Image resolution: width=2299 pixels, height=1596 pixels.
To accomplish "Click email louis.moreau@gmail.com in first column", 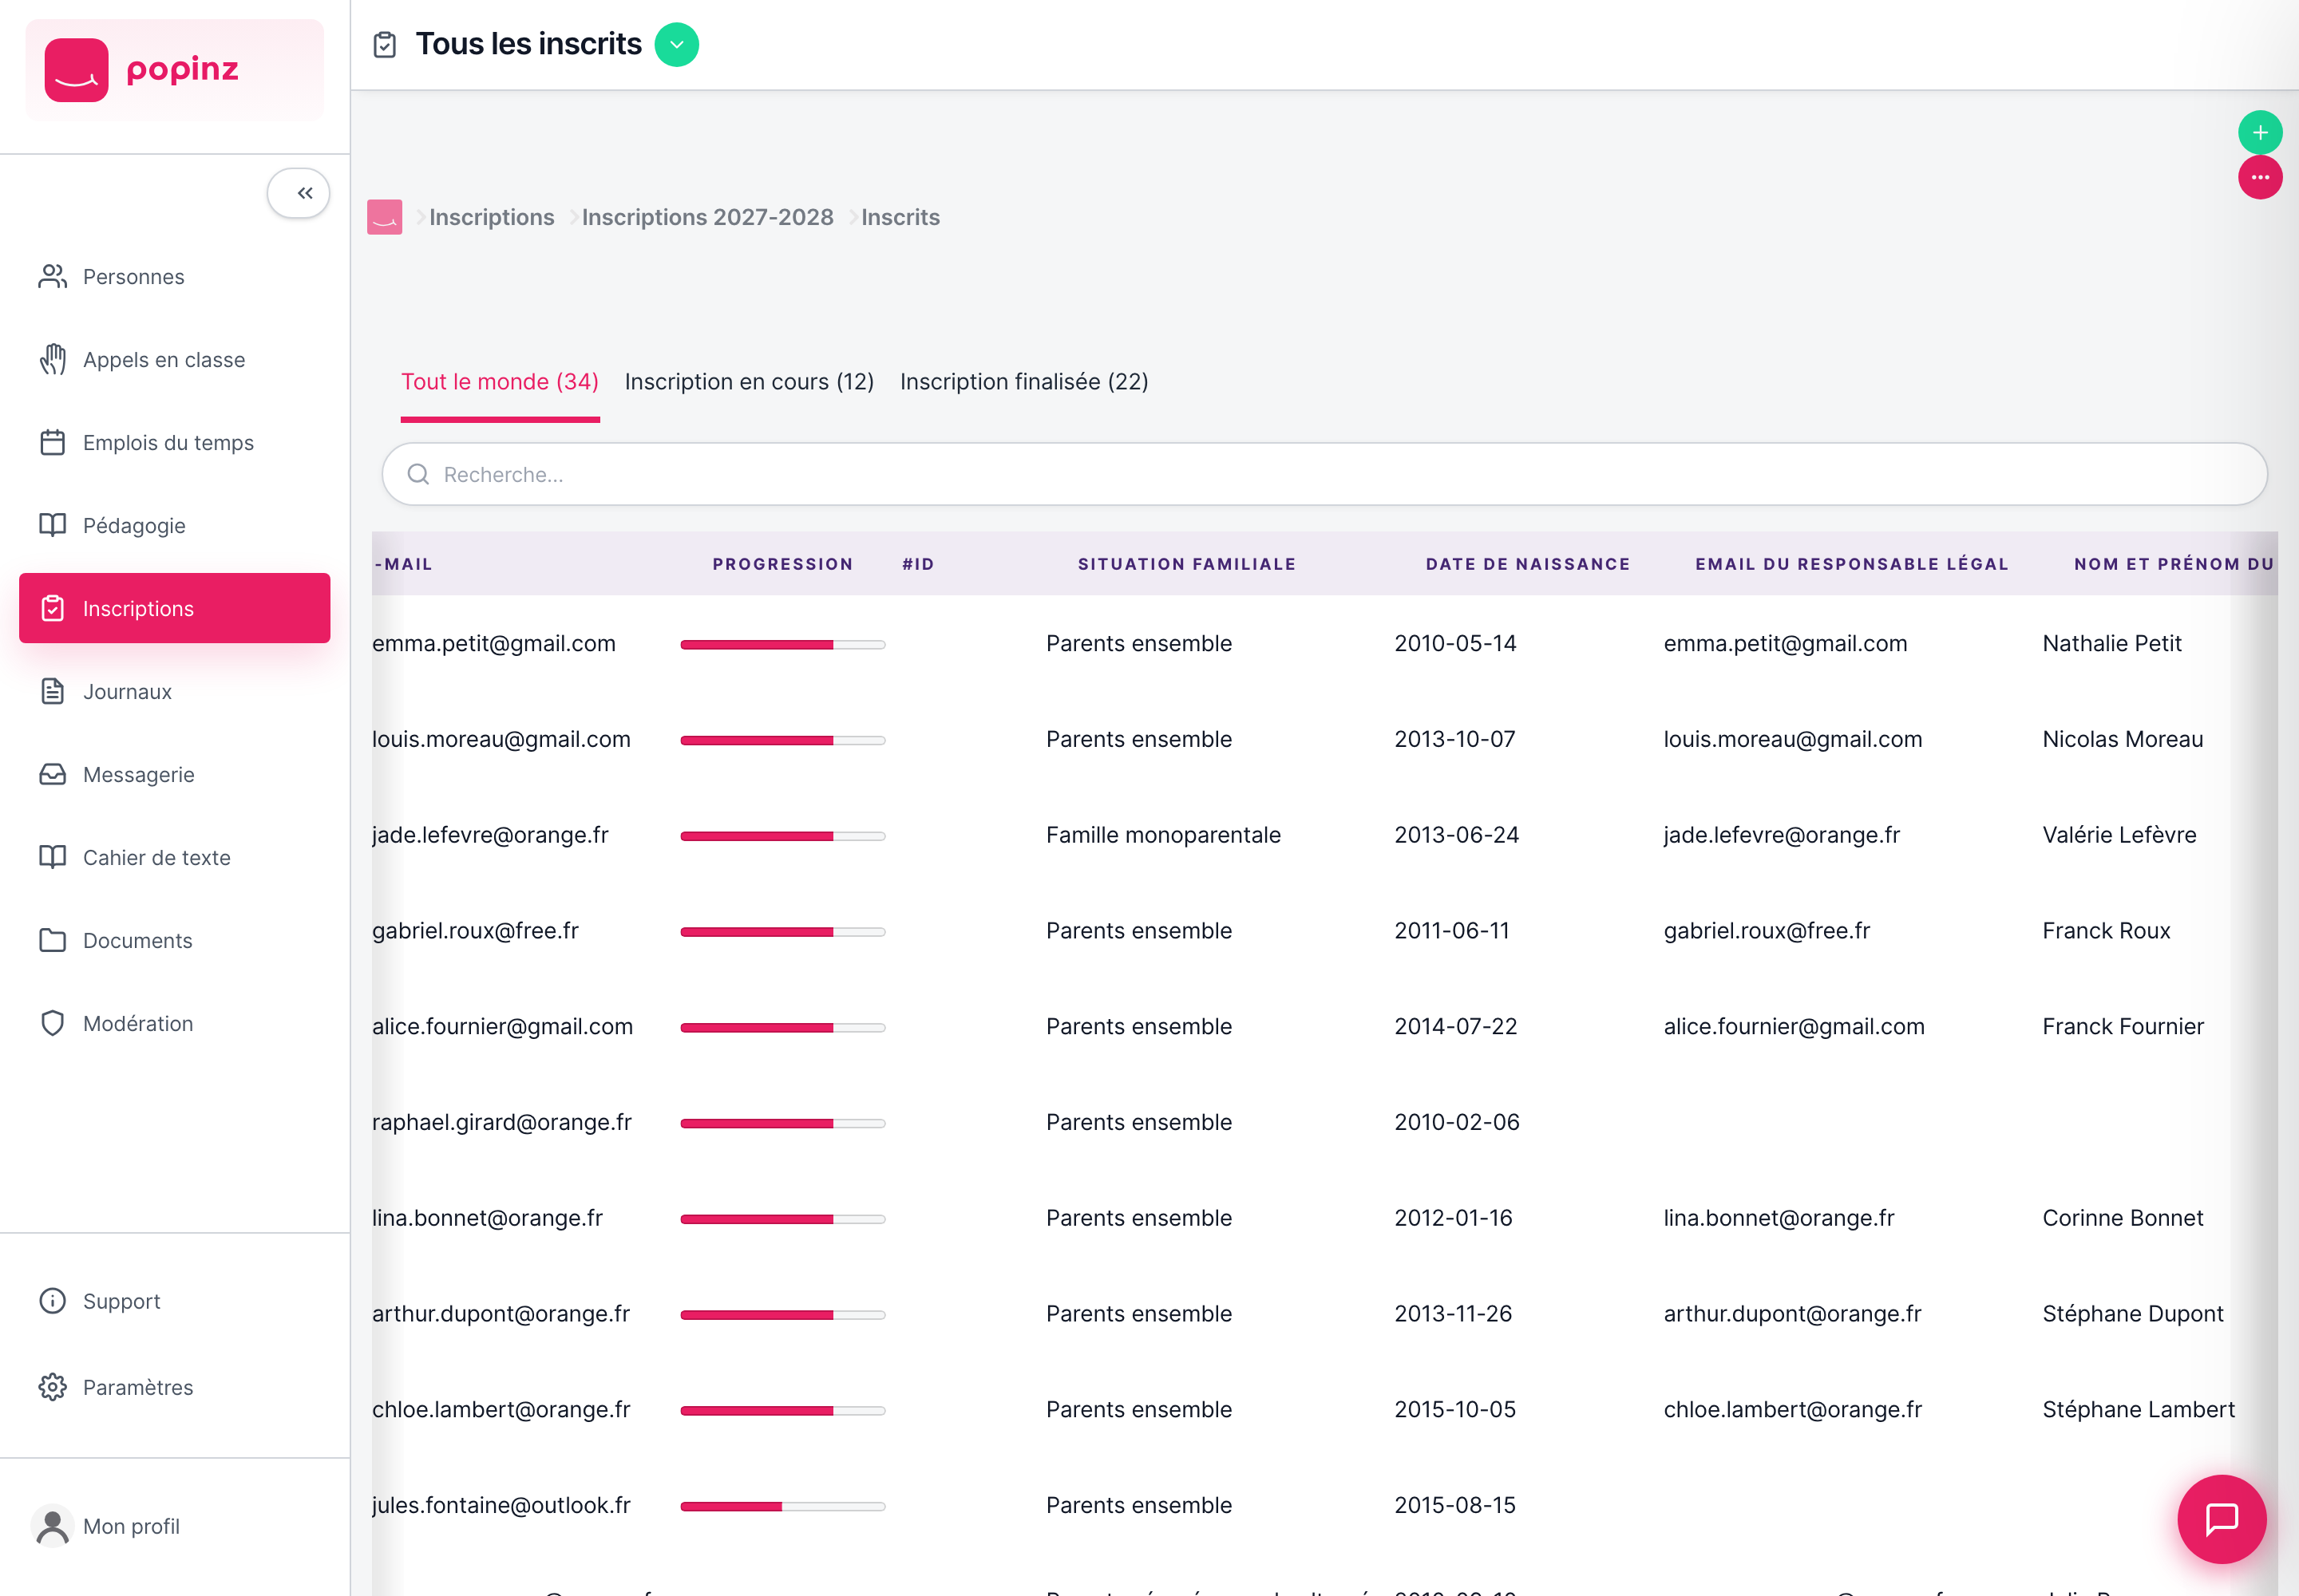I will pos(501,739).
